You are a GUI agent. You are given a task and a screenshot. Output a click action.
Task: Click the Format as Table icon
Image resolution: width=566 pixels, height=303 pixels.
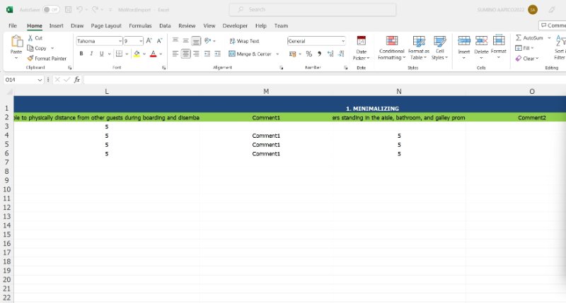pos(418,41)
